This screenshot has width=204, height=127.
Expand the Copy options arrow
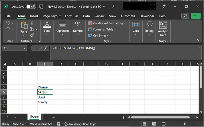(x=37, y=29)
